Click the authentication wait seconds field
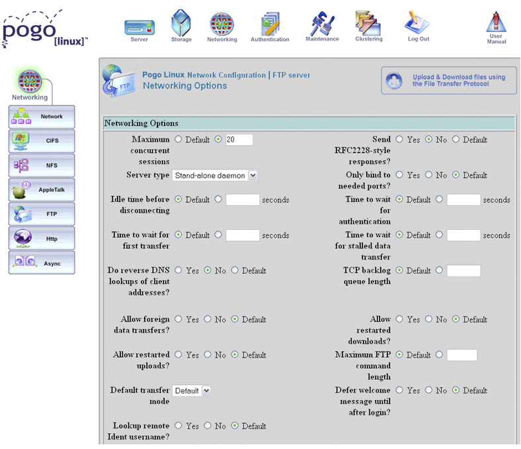The image size is (521, 449). [463, 200]
